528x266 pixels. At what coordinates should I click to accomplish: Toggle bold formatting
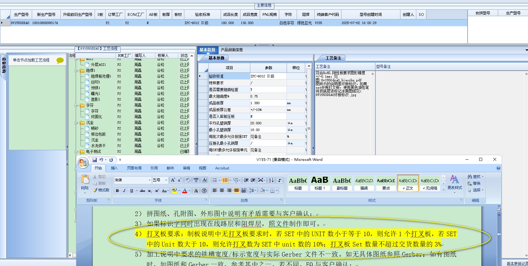(117, 191)
